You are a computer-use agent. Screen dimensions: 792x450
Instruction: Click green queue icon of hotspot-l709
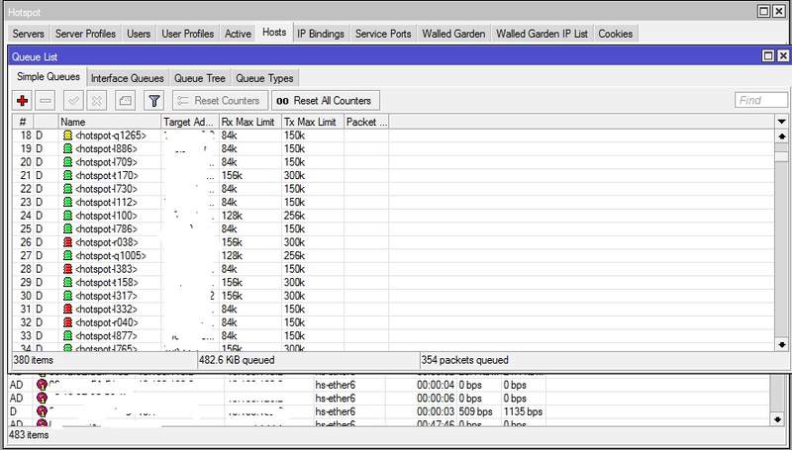coord(67,162)
